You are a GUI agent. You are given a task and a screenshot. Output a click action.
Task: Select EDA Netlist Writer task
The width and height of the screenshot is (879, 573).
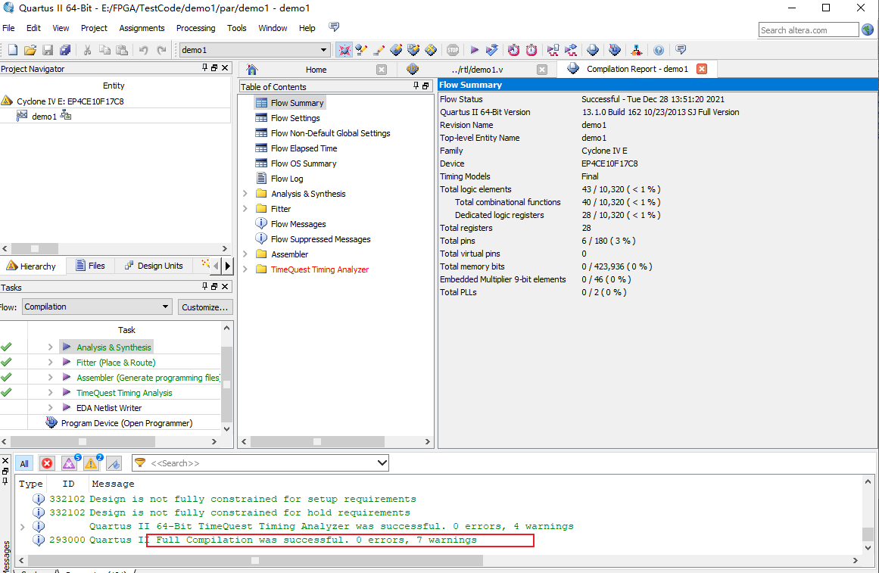[x=109, y=407]
